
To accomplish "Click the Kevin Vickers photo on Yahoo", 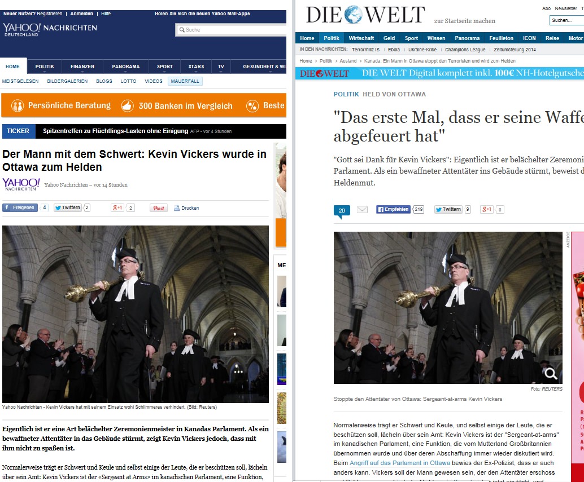I will pos(136,314).
